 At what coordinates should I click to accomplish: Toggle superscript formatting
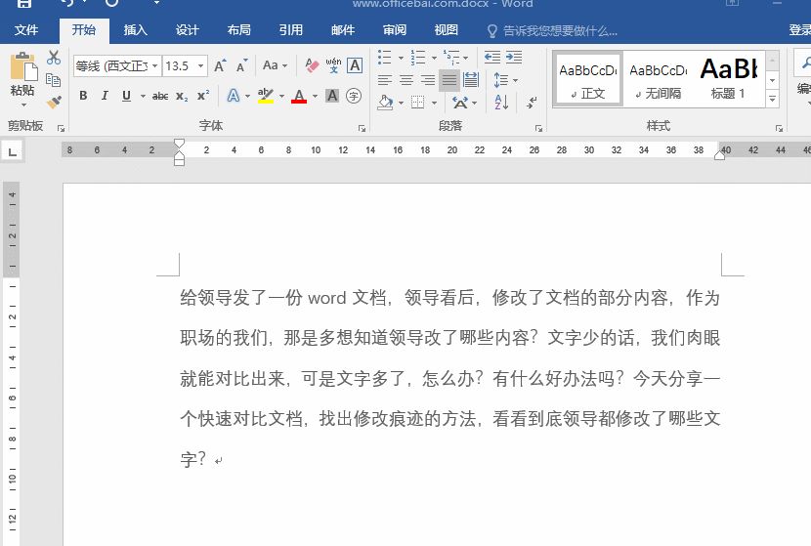point(203,96)
